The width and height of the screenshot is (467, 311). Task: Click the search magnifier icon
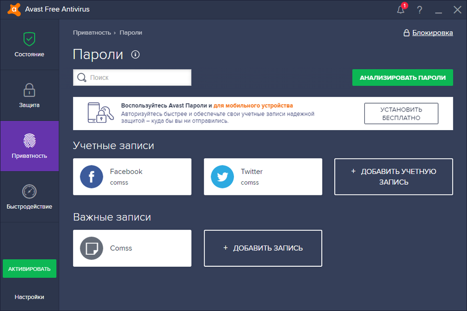tap(82, 77)
